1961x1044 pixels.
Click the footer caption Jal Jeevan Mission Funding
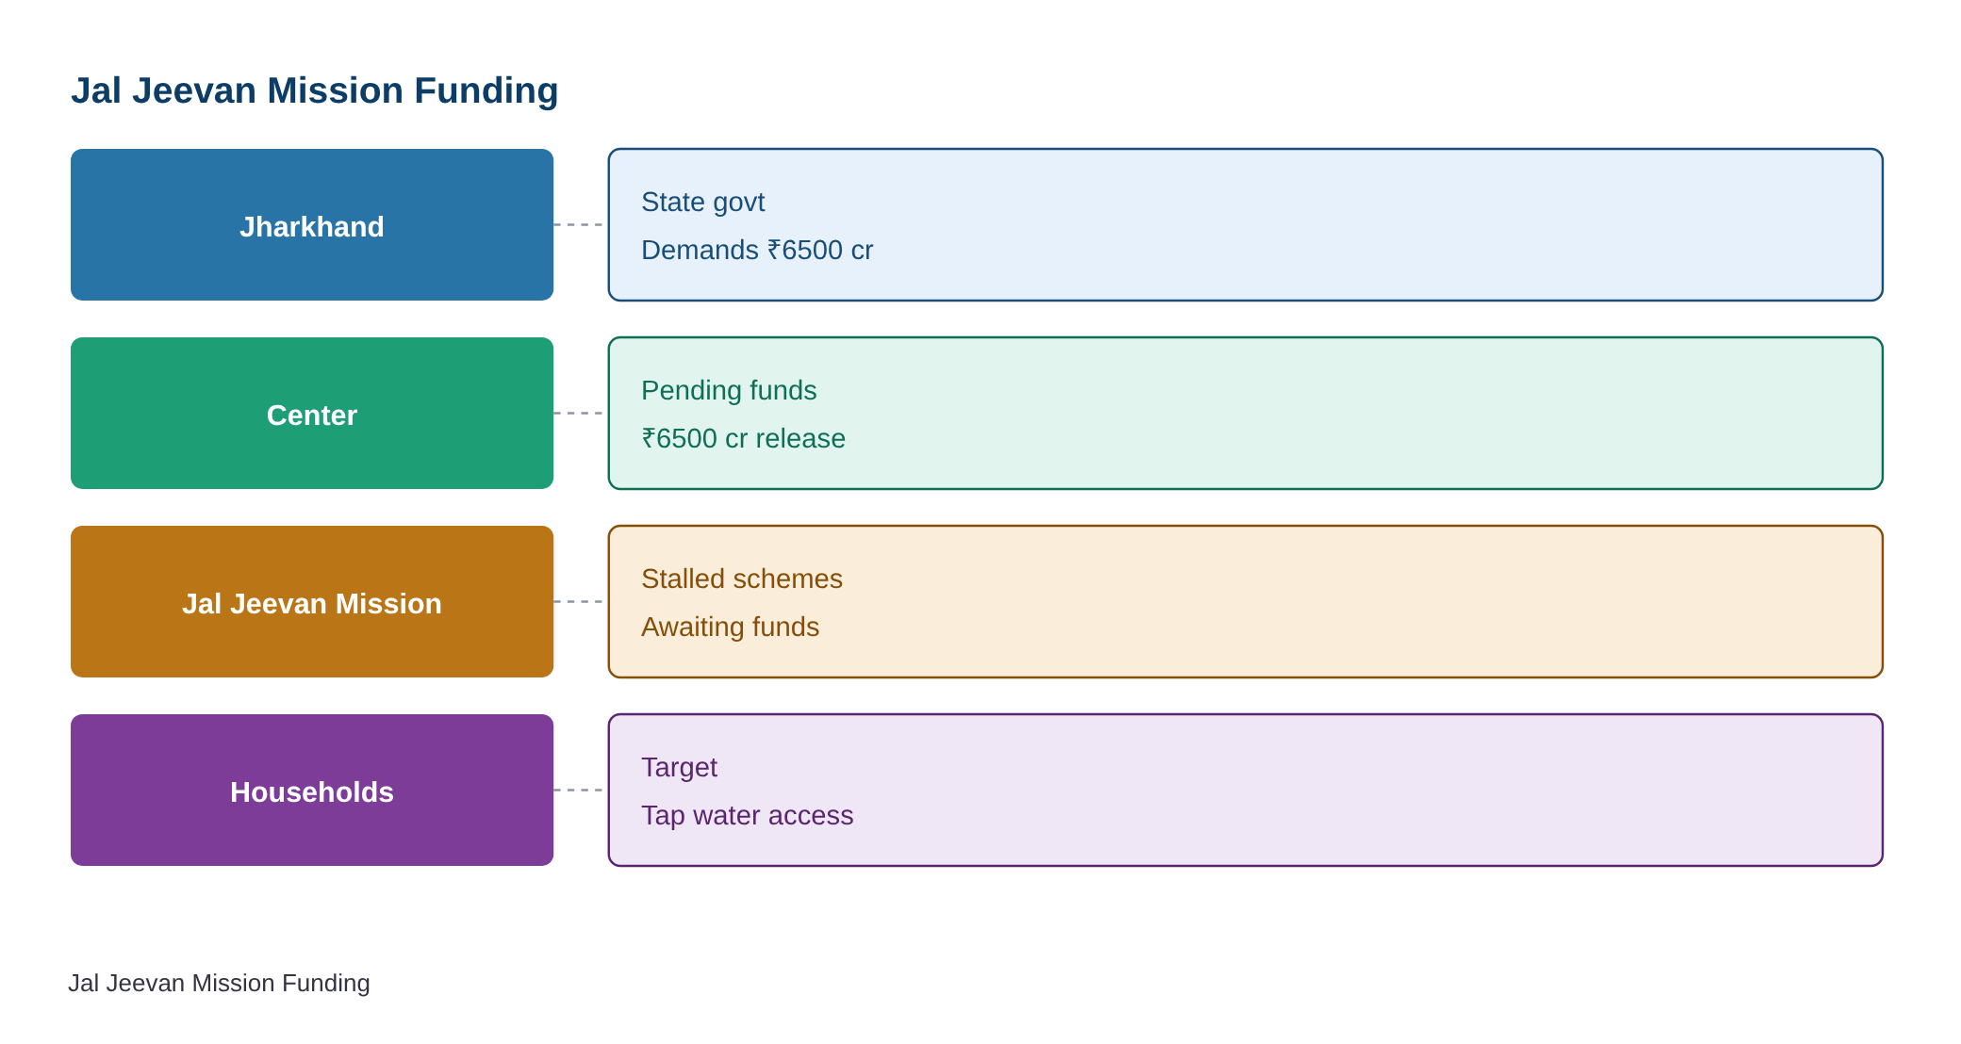219,983
